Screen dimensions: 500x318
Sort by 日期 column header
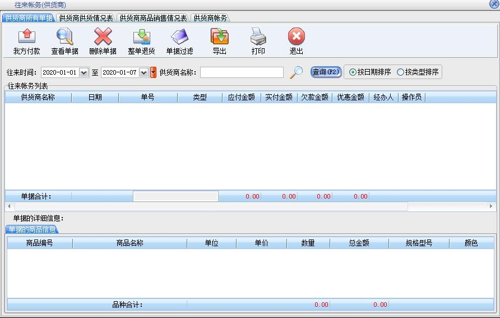click(95, 97)
